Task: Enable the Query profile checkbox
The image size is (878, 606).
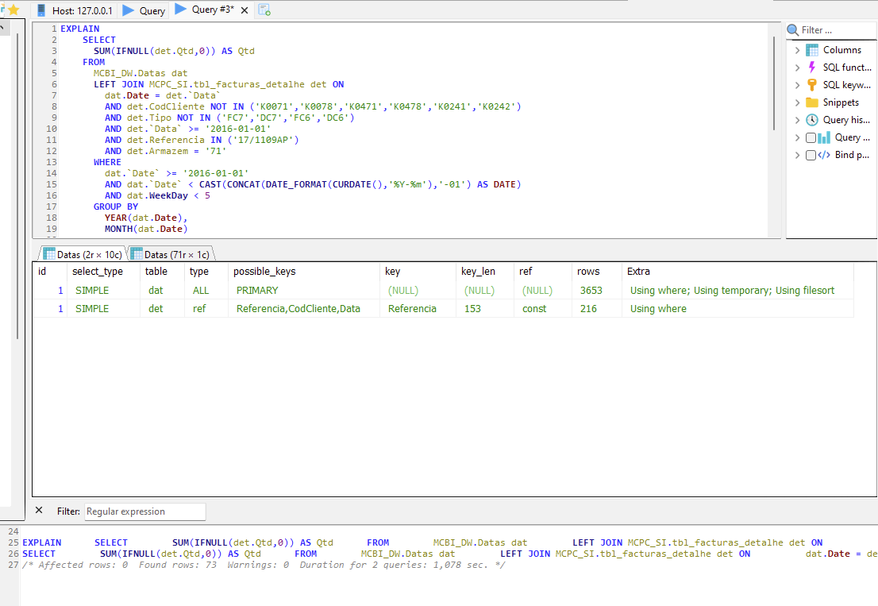Action: click(x=811, y=137)
